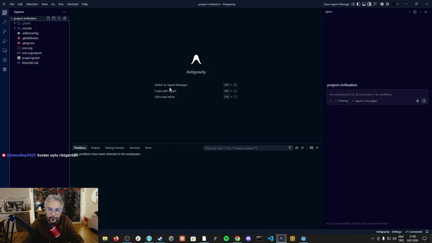This screenshot has height=243, width=432.
Task: Click the collapse all icon in Problems panel
Action: coord(297,148)
